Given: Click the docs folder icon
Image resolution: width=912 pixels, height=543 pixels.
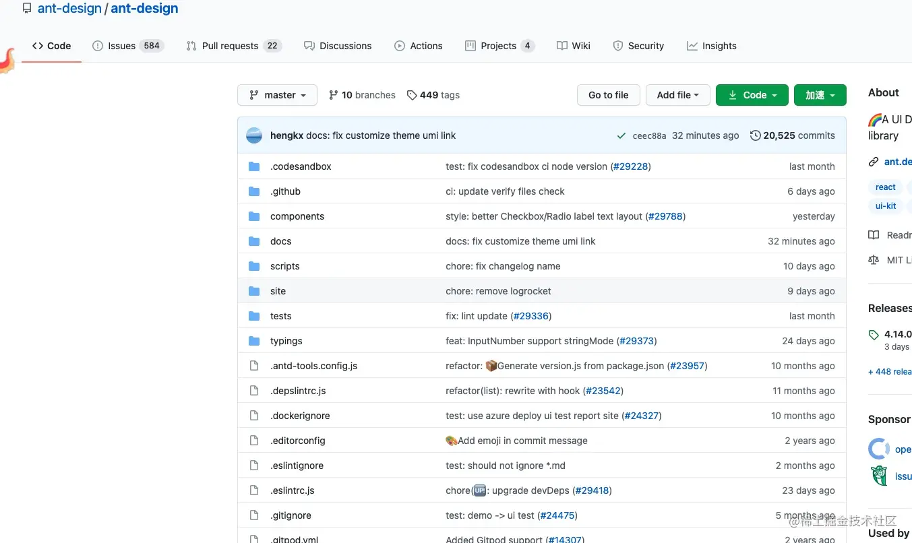Looking at the screenshot, I should pyautogui.click(x=254, y=241).
